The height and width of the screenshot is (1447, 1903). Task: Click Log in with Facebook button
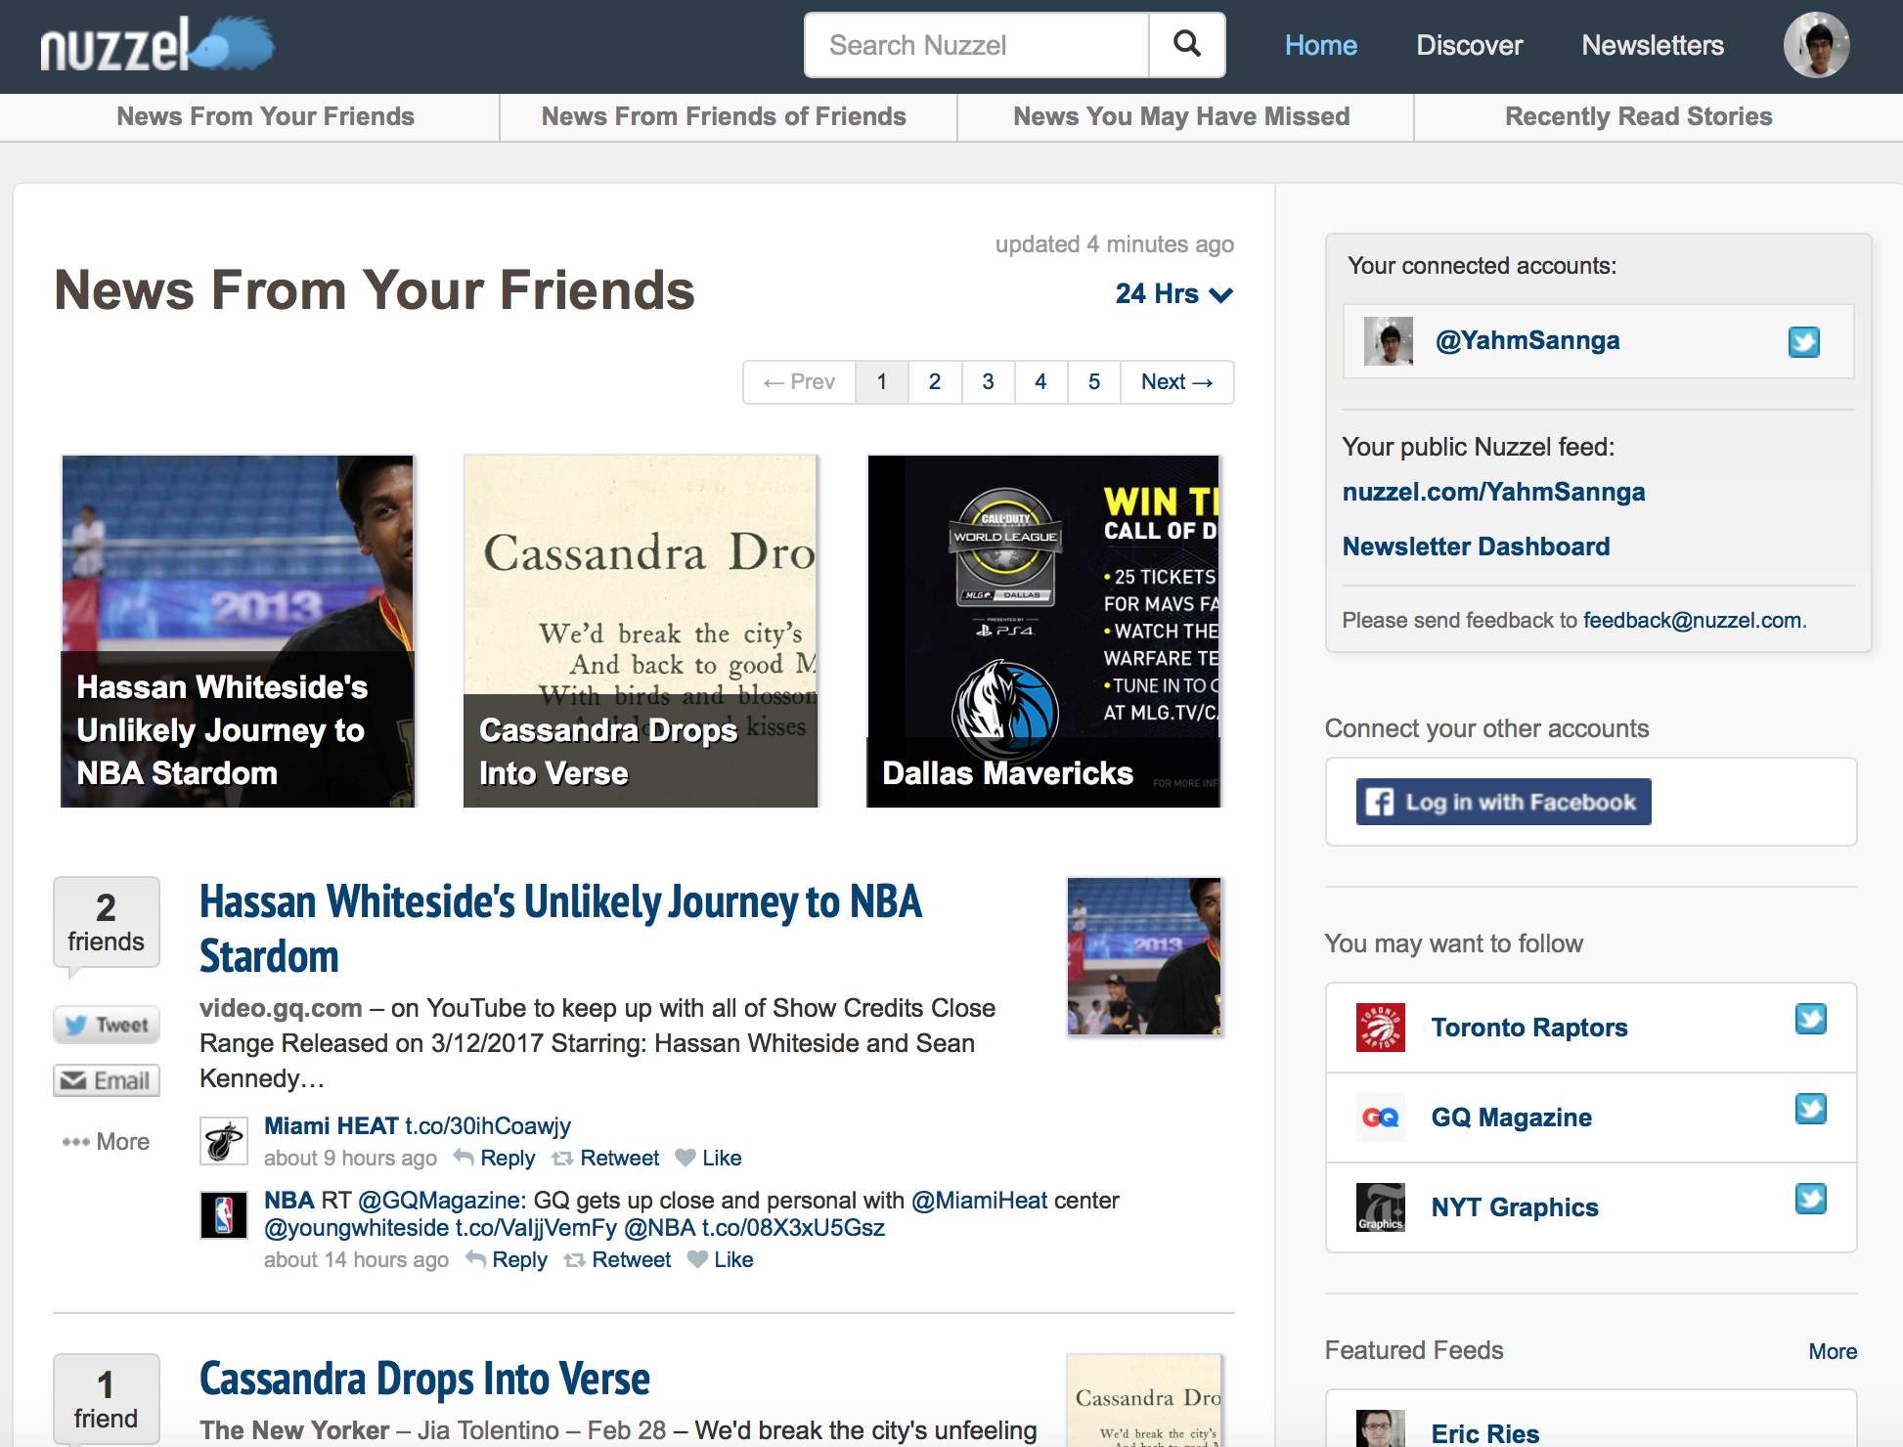tap(1503, 802)
